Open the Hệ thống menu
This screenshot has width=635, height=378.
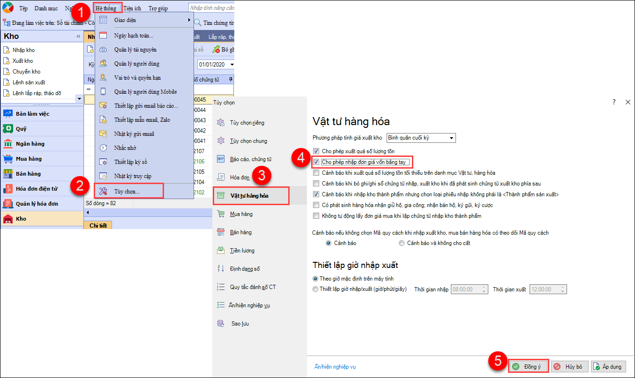[x=106, y=8]
